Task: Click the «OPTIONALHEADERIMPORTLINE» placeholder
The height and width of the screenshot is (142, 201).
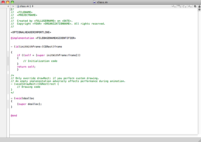Action: pos(31,32)
